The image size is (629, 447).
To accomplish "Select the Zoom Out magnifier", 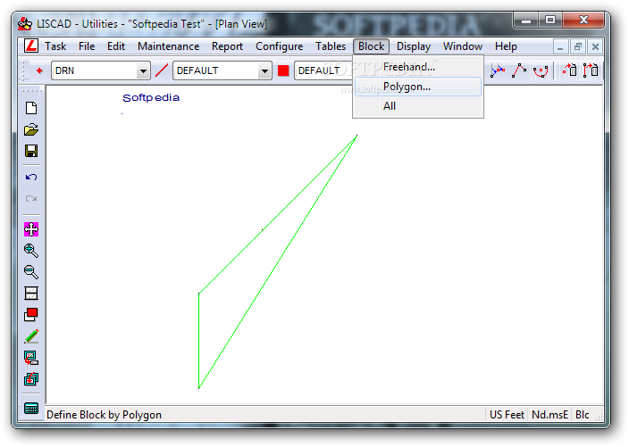I will pos(31,272).
